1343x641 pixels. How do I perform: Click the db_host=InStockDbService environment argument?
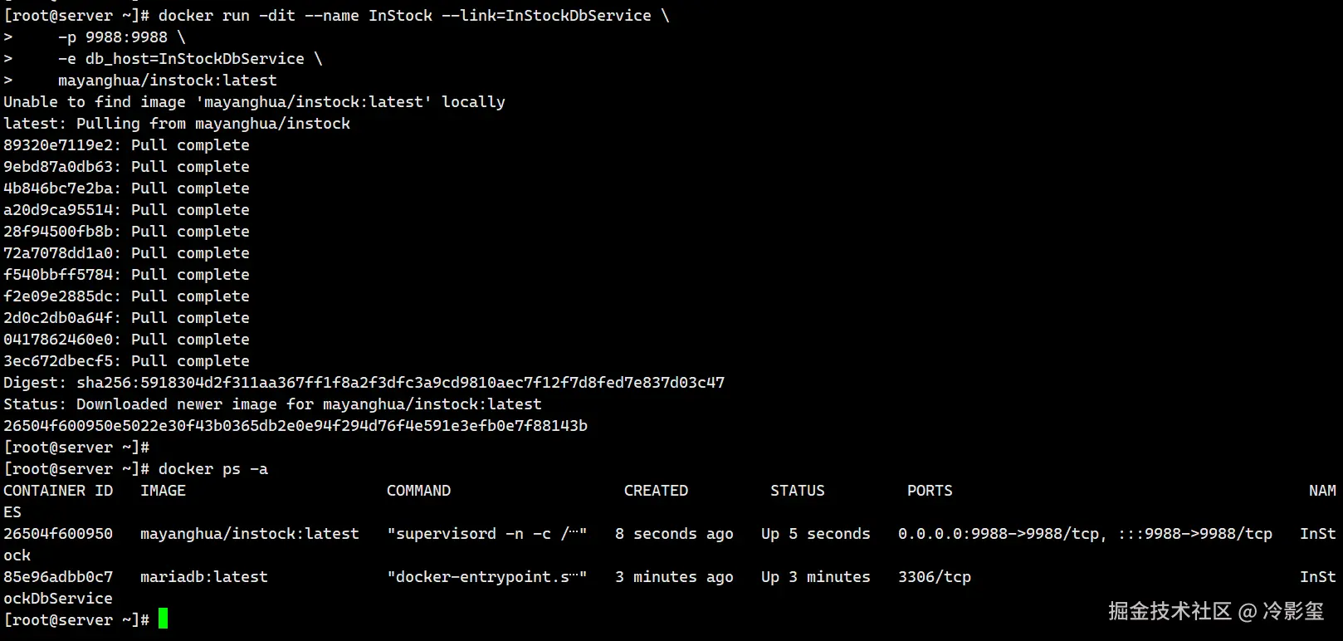[194, 59]
